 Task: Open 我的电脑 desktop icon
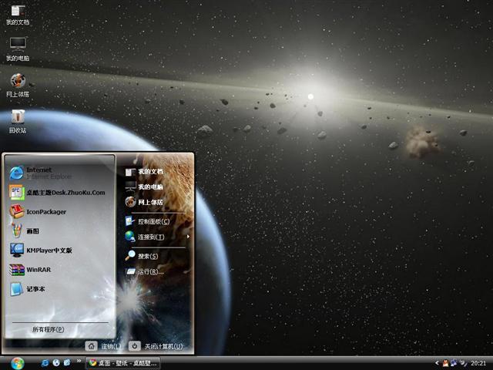coord(18,45)
